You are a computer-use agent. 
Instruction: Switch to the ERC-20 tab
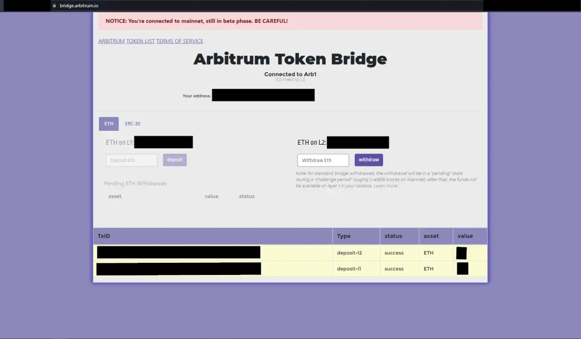point(133,124)
